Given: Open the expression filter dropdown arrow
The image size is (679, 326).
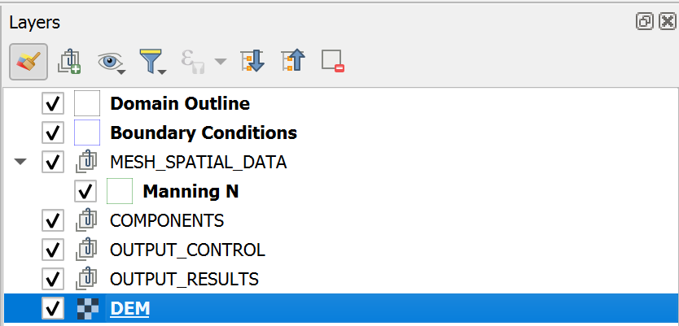Looking at the screenshot, I should (221, 62).
